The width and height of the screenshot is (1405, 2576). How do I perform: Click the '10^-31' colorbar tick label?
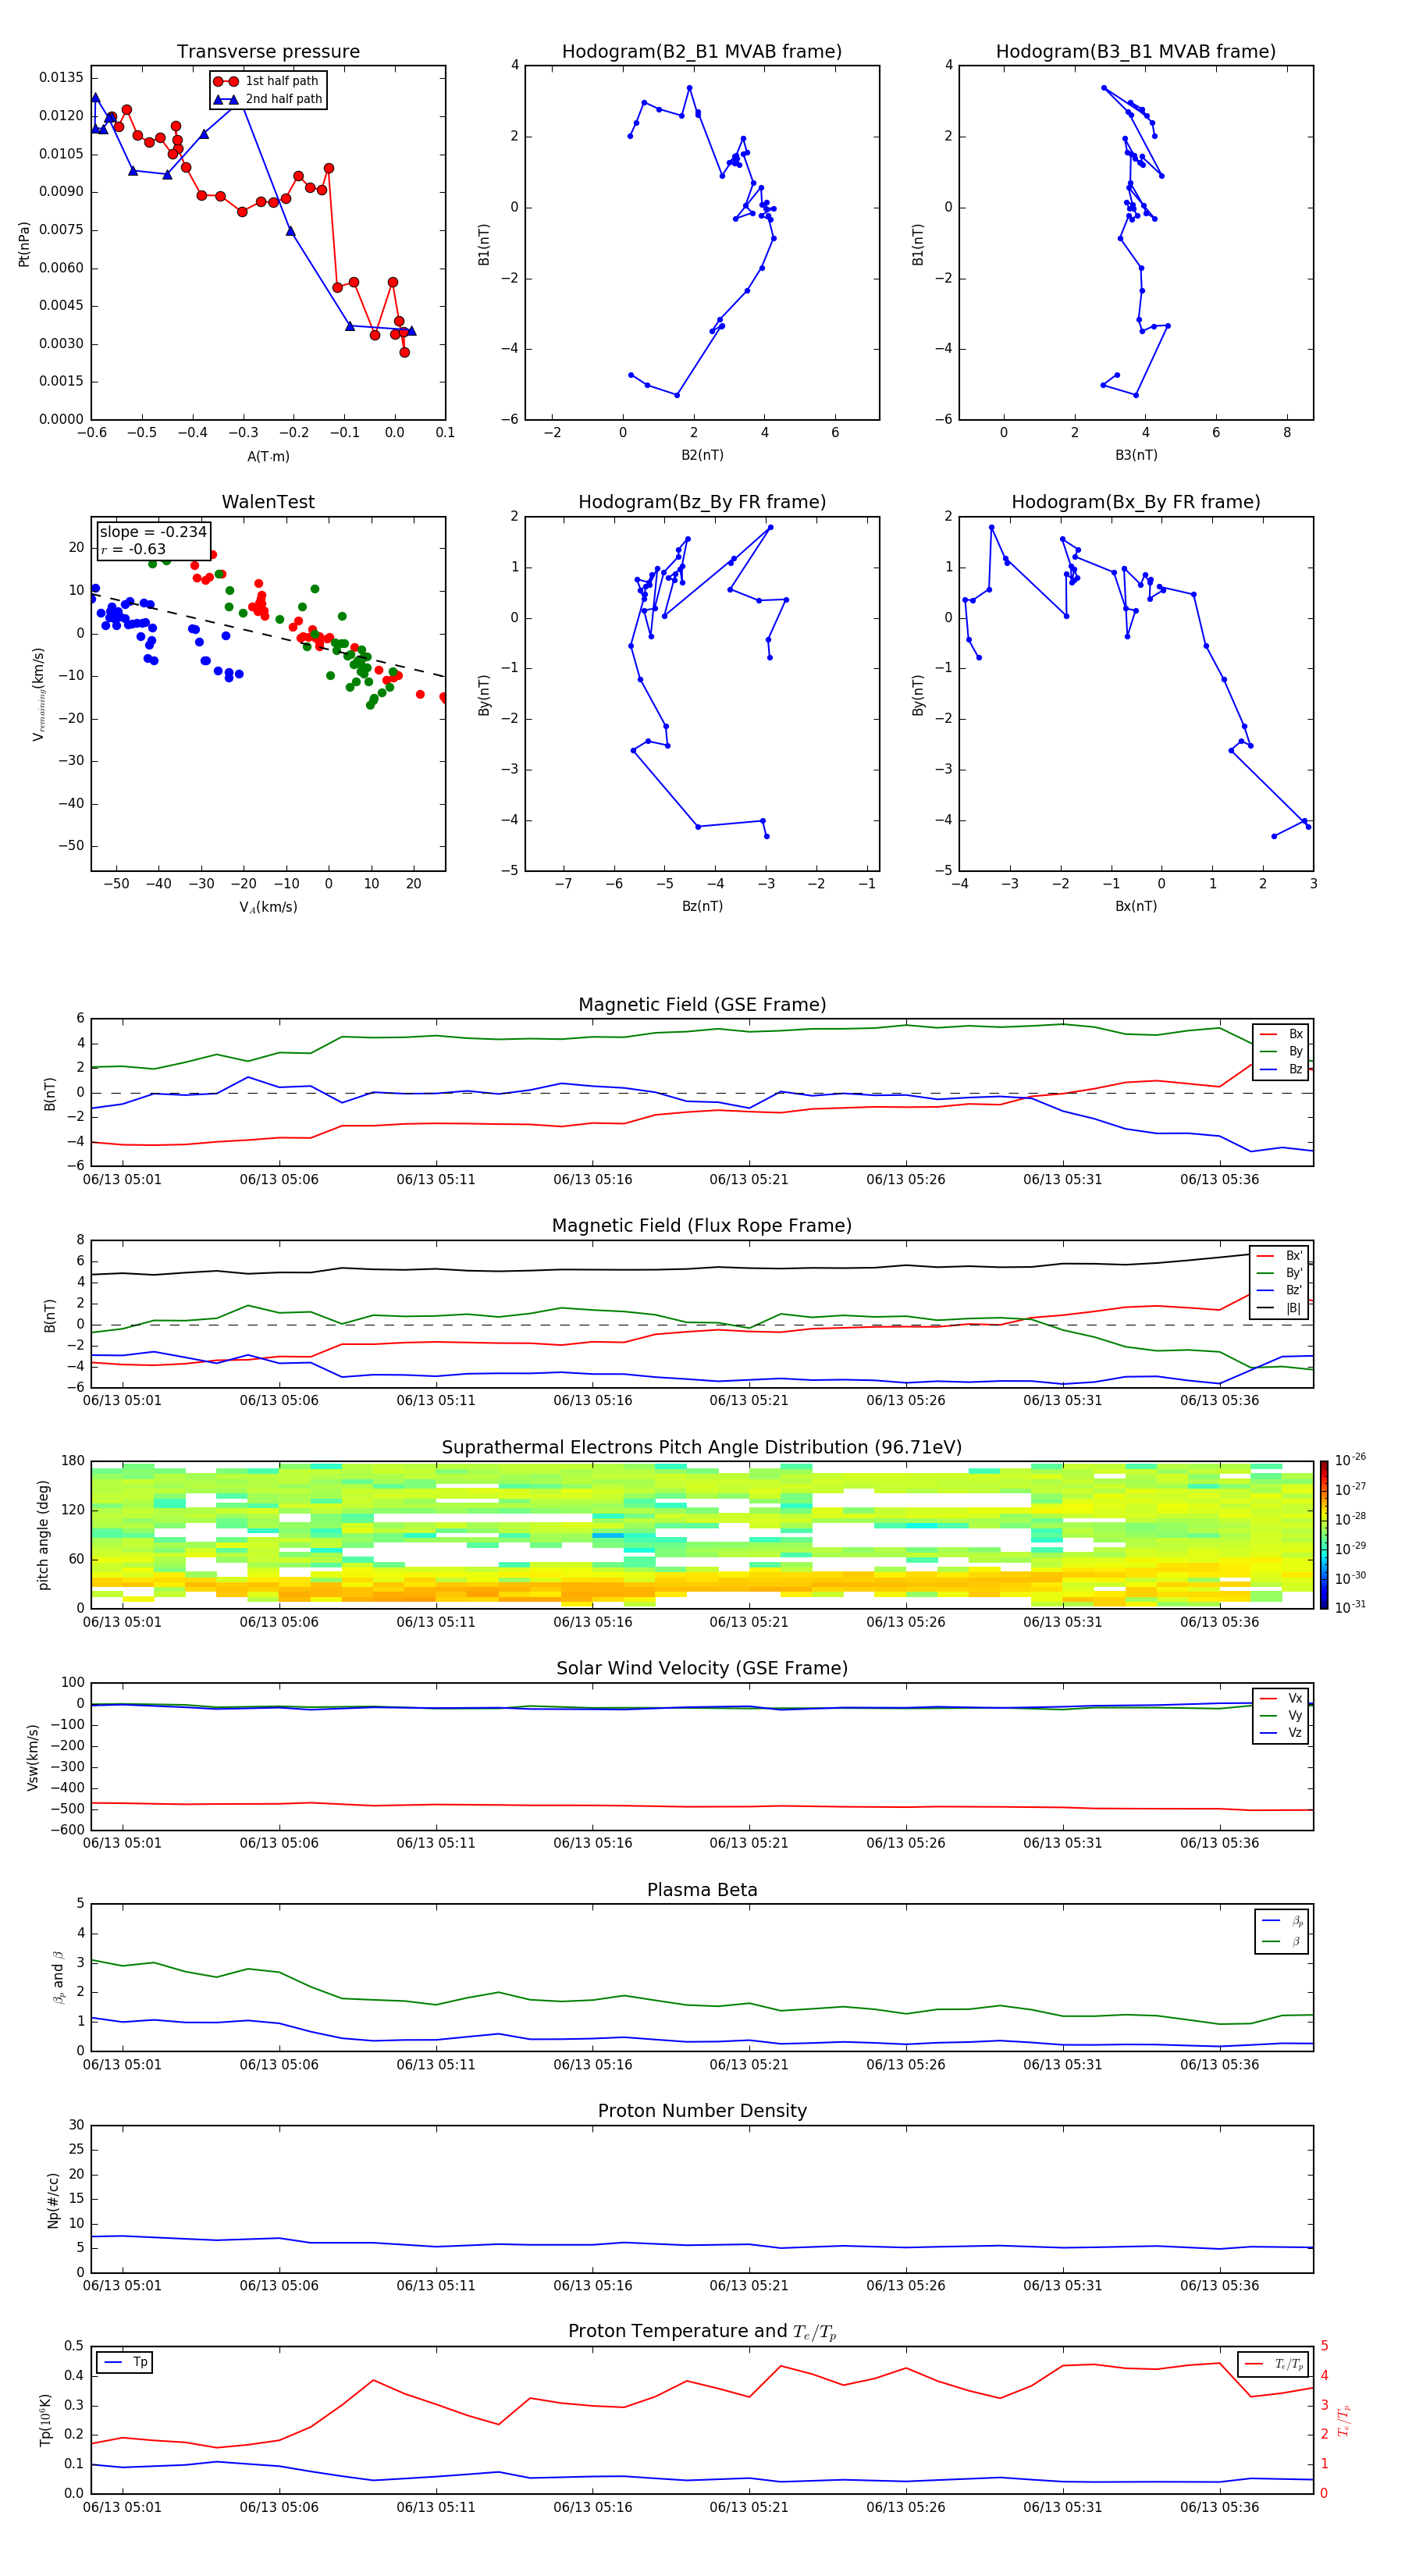coord(1350,1607)
